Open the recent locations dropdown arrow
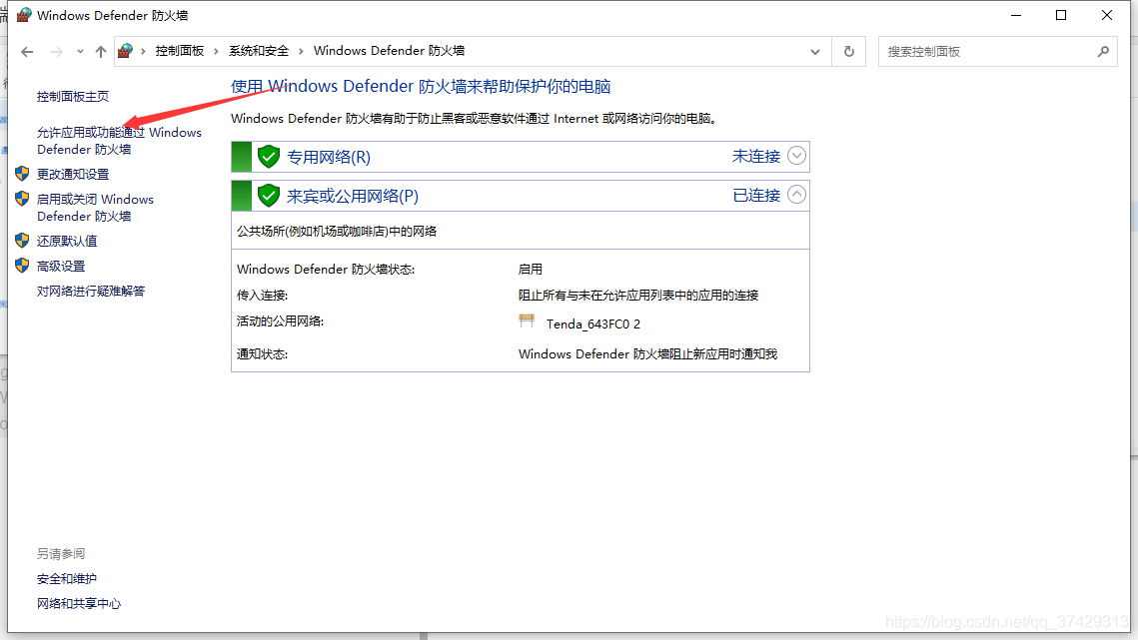The height and width of the screenshot is (640, 1138). pos(80,52)
